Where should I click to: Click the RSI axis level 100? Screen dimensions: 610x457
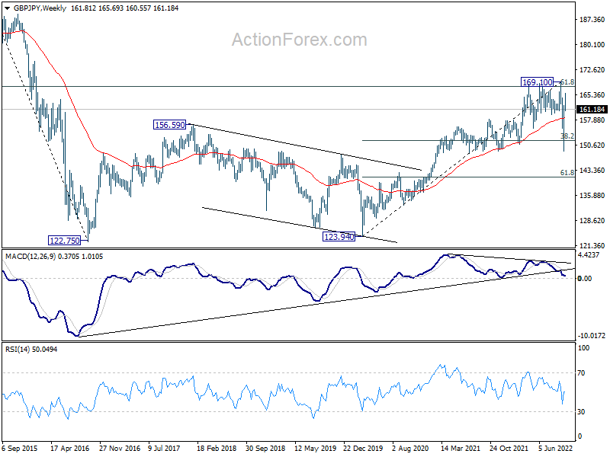583,348
